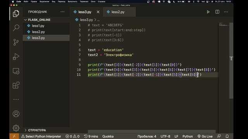Click the feedback icon in status bar

(x=219, y=136)
